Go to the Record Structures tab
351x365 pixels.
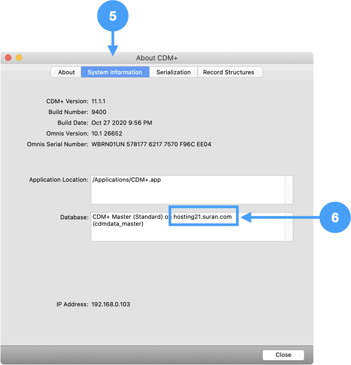(228, 72)
